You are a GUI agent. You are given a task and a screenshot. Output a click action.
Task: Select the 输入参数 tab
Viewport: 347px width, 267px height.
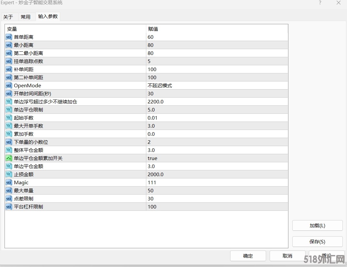pyautogui.click(x=48, y=16)
